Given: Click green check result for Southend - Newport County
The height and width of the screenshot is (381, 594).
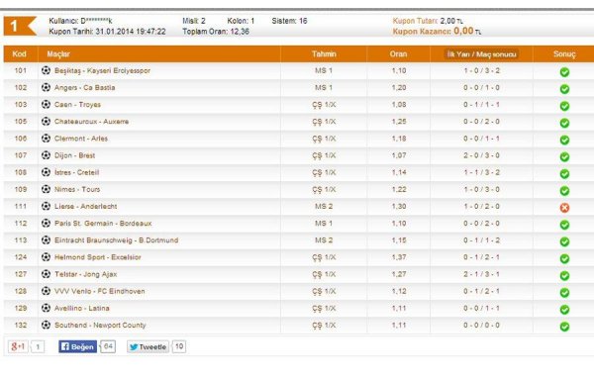Looking at the screenshot, I should [x=564, y=327].
